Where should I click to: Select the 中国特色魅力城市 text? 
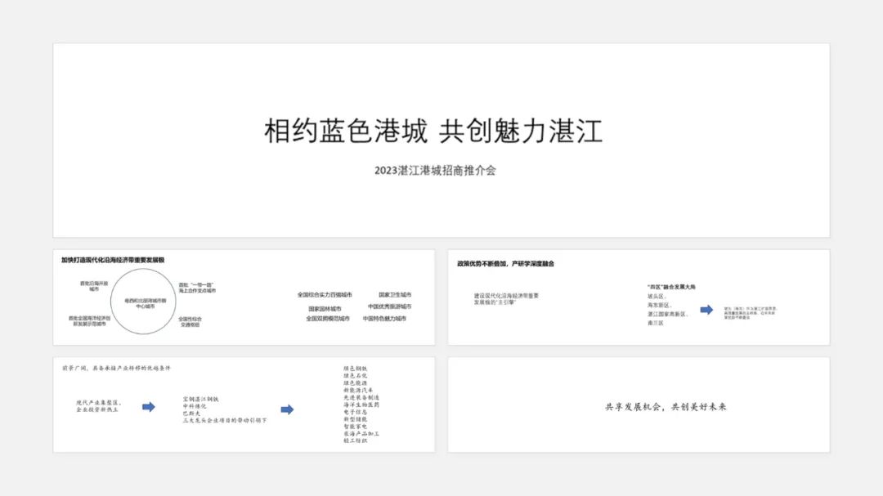pyautogui.click(x=384, y=318)
